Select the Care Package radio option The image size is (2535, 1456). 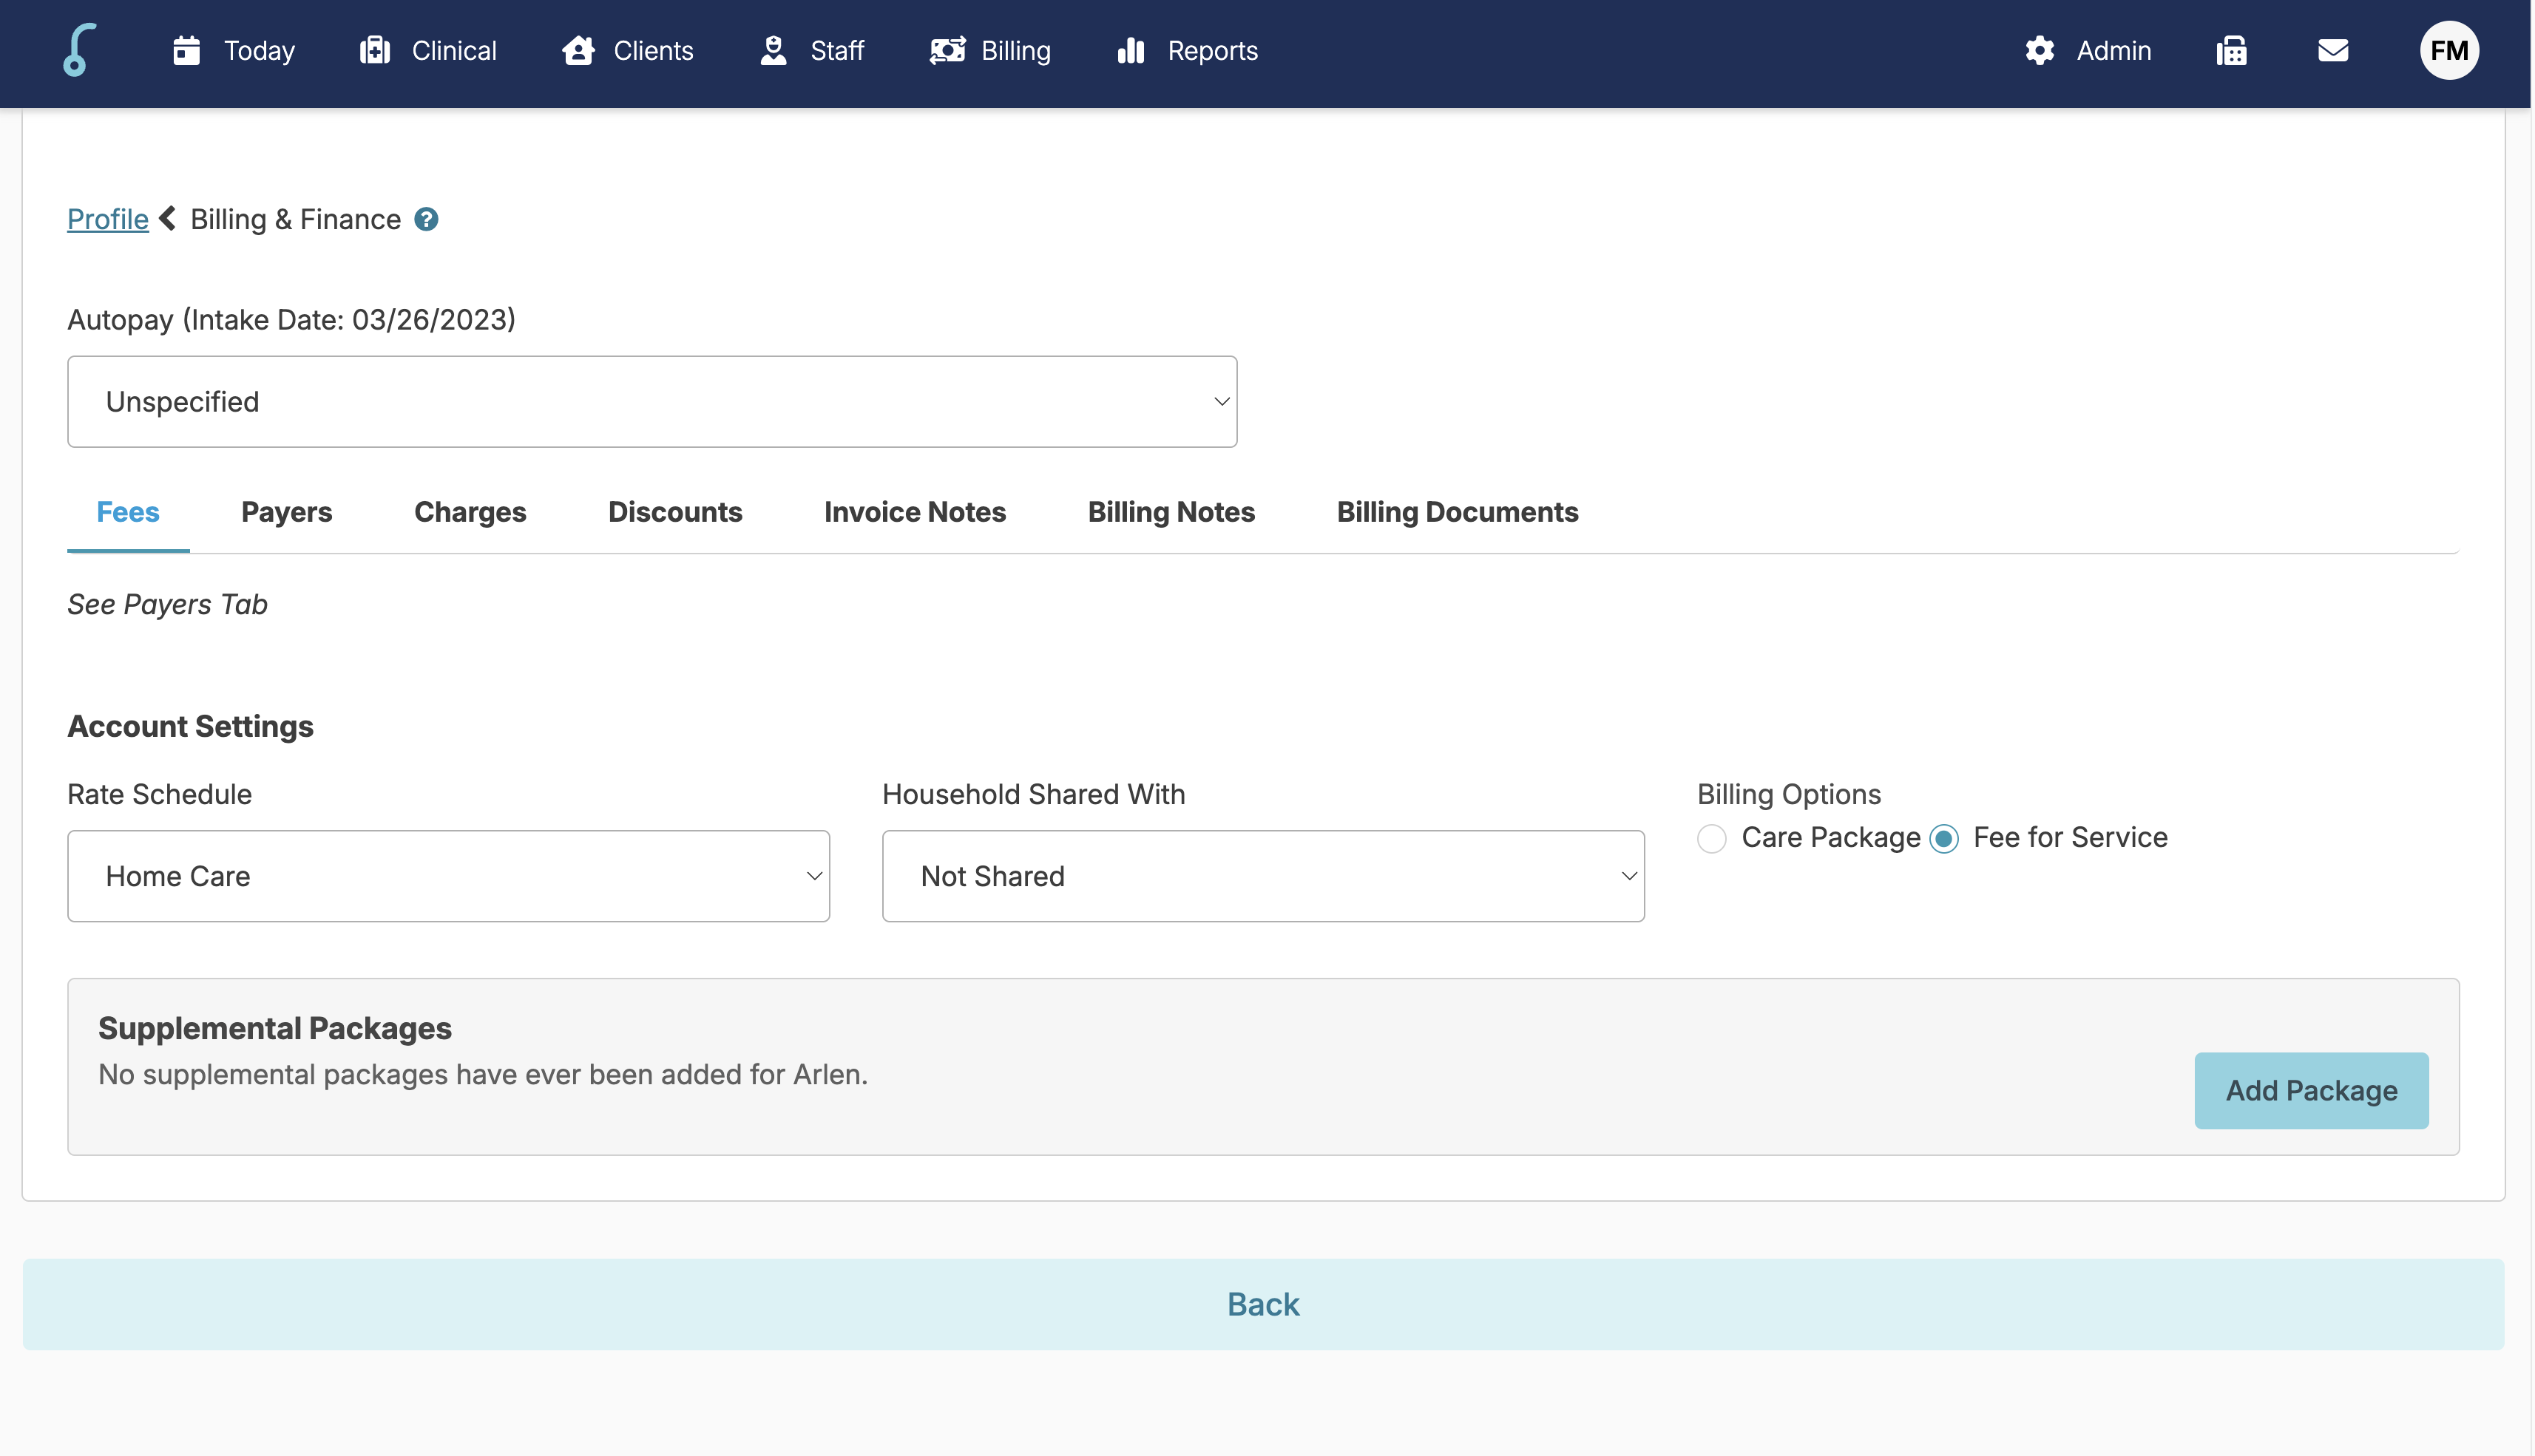click(1712, 838)
